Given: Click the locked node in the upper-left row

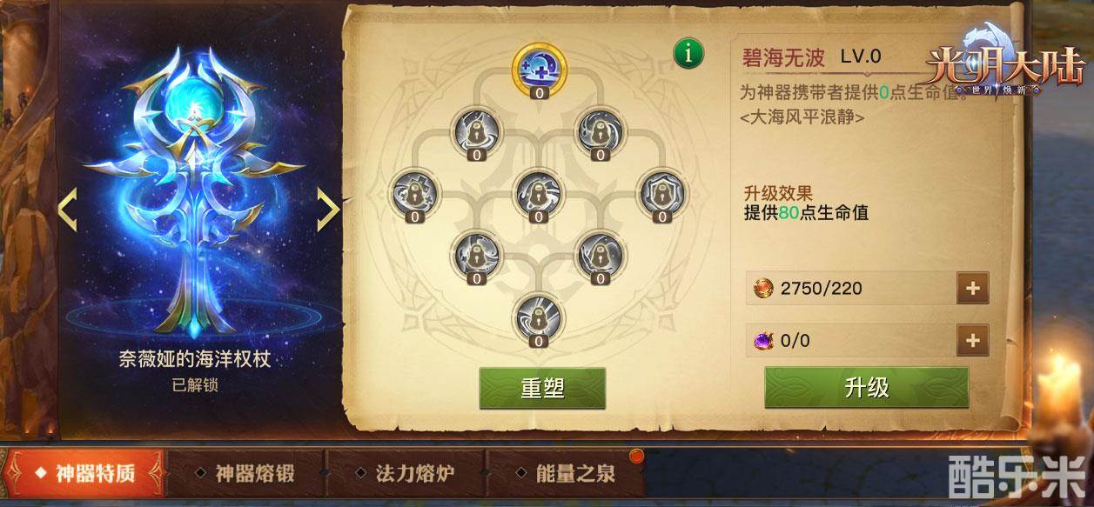Looking at the screenshot, I should (x=476, y=130).
